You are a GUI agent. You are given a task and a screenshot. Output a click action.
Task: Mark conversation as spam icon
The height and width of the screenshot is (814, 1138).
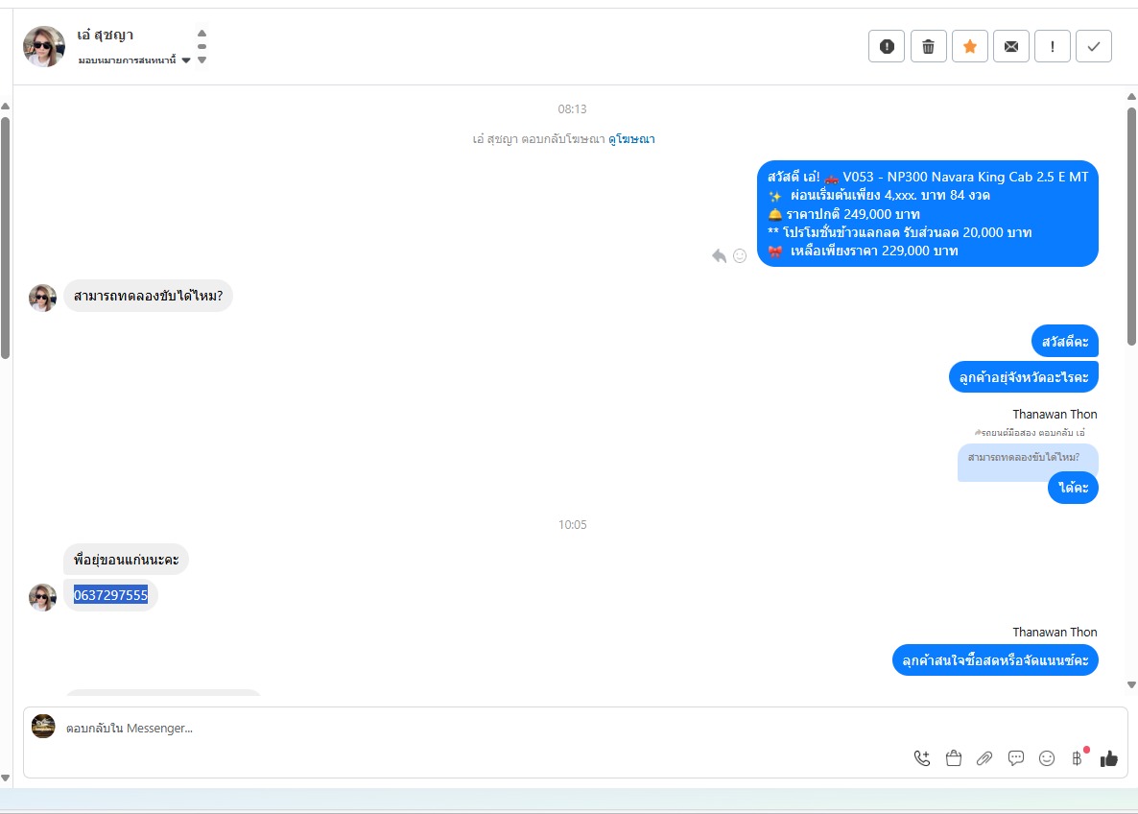point(887,46)
